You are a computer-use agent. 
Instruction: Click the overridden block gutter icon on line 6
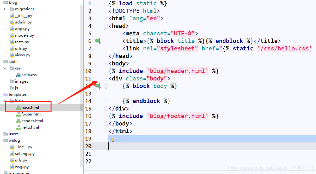98,41
